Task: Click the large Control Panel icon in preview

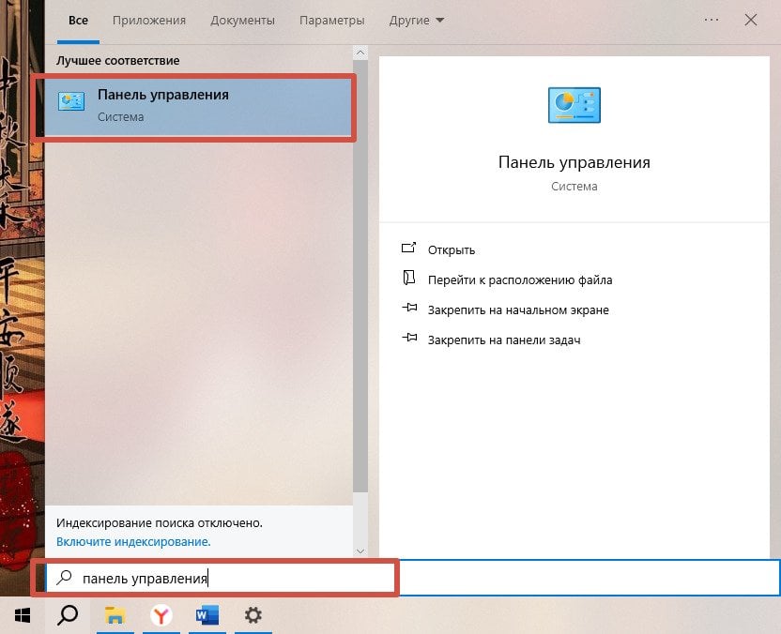Action: click(x=574, y=105)
